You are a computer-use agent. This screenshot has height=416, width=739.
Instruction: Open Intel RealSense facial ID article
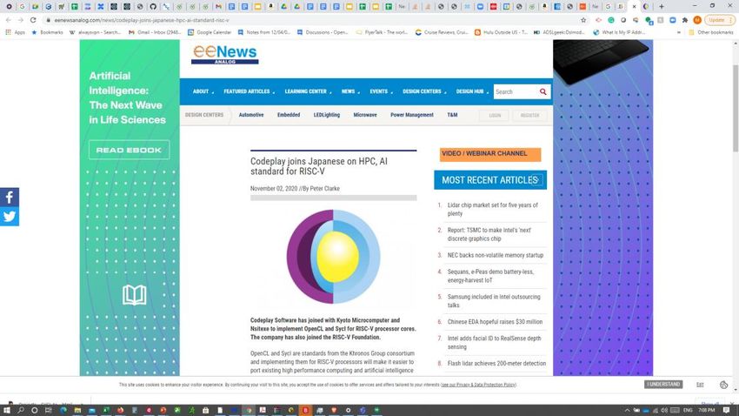tap(494, 342)
